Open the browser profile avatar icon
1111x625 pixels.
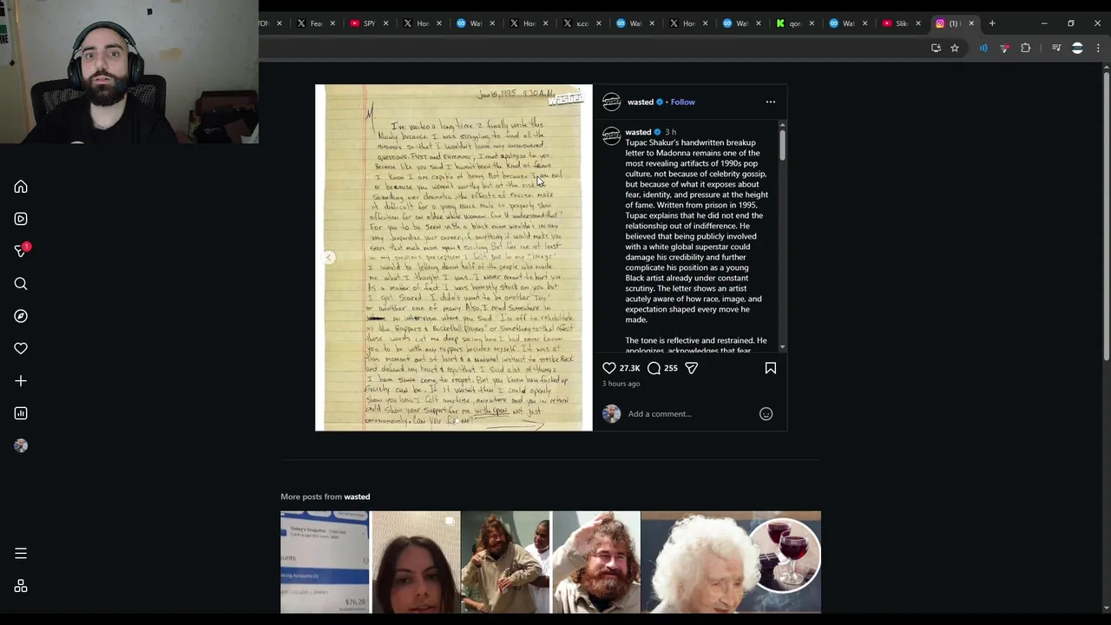tap(1077, 48)
